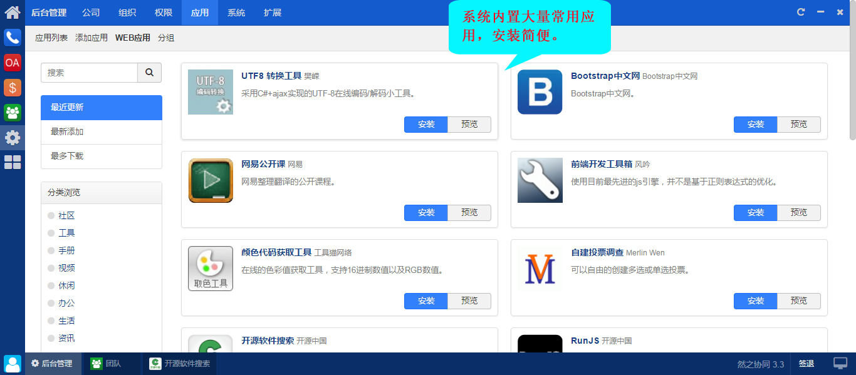Image resolution: width=856 pixels, height=375 pixels.
Task: Open the 扩展 menu
Action: [273, 13]
